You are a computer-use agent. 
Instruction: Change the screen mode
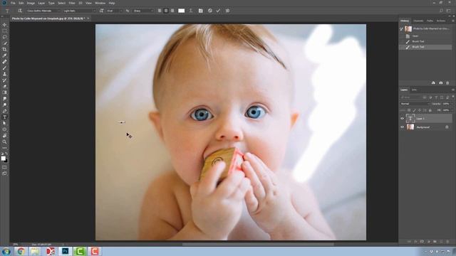[4, 174]
